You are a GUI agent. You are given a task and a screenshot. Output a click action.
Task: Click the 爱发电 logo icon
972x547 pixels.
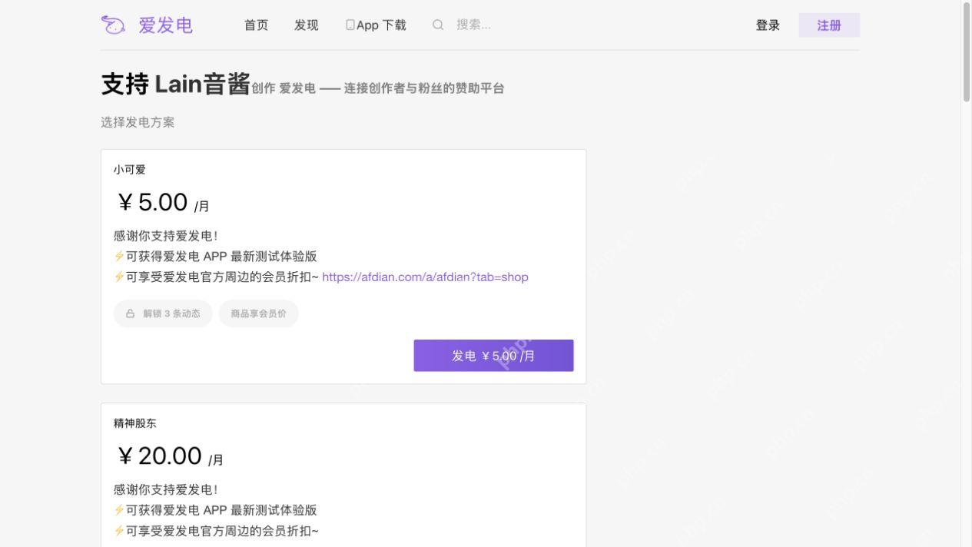(x=113, y=25)
